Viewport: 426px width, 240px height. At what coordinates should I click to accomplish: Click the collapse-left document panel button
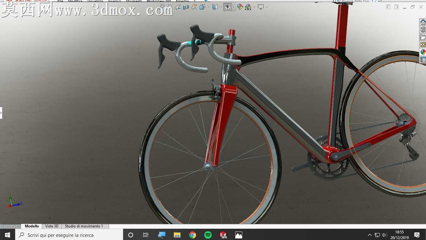click(388, 7)
